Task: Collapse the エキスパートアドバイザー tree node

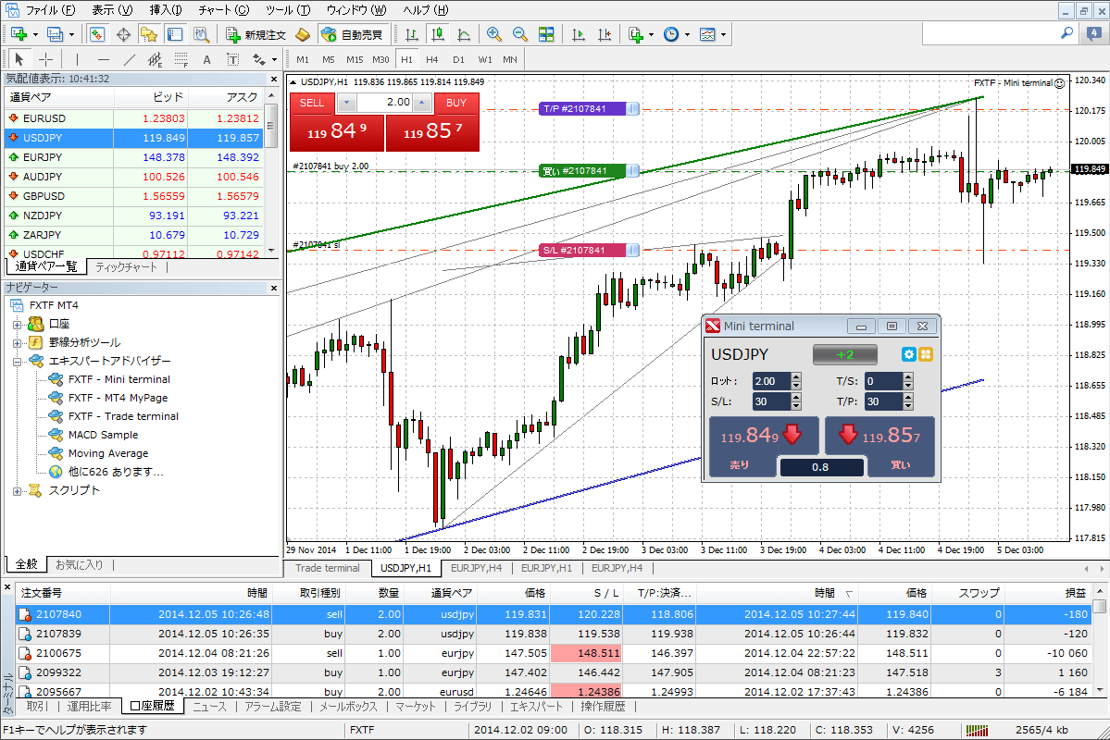Action: click(18, 362)
